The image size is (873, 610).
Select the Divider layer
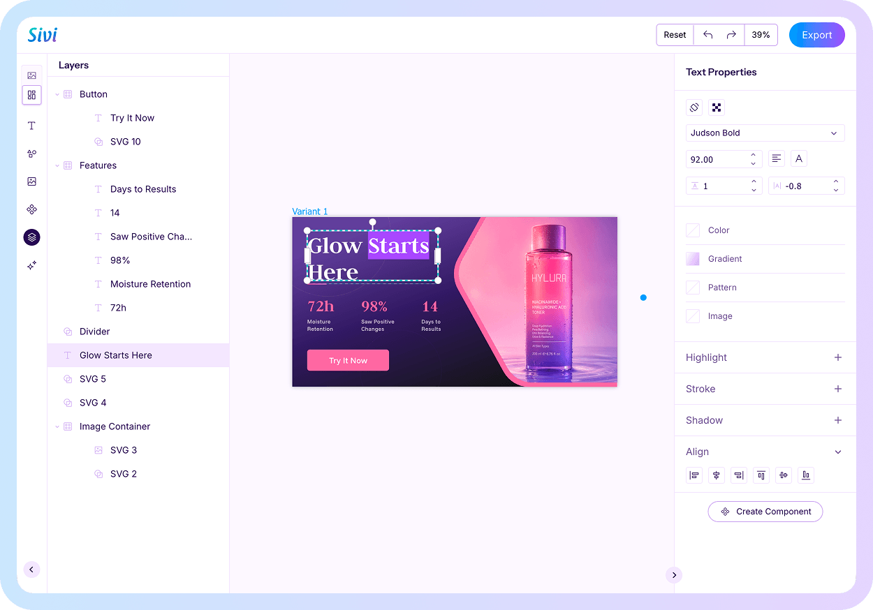pos(138,332)
